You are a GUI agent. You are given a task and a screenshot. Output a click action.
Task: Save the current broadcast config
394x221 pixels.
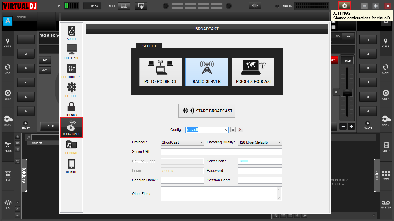coord(233,130)
